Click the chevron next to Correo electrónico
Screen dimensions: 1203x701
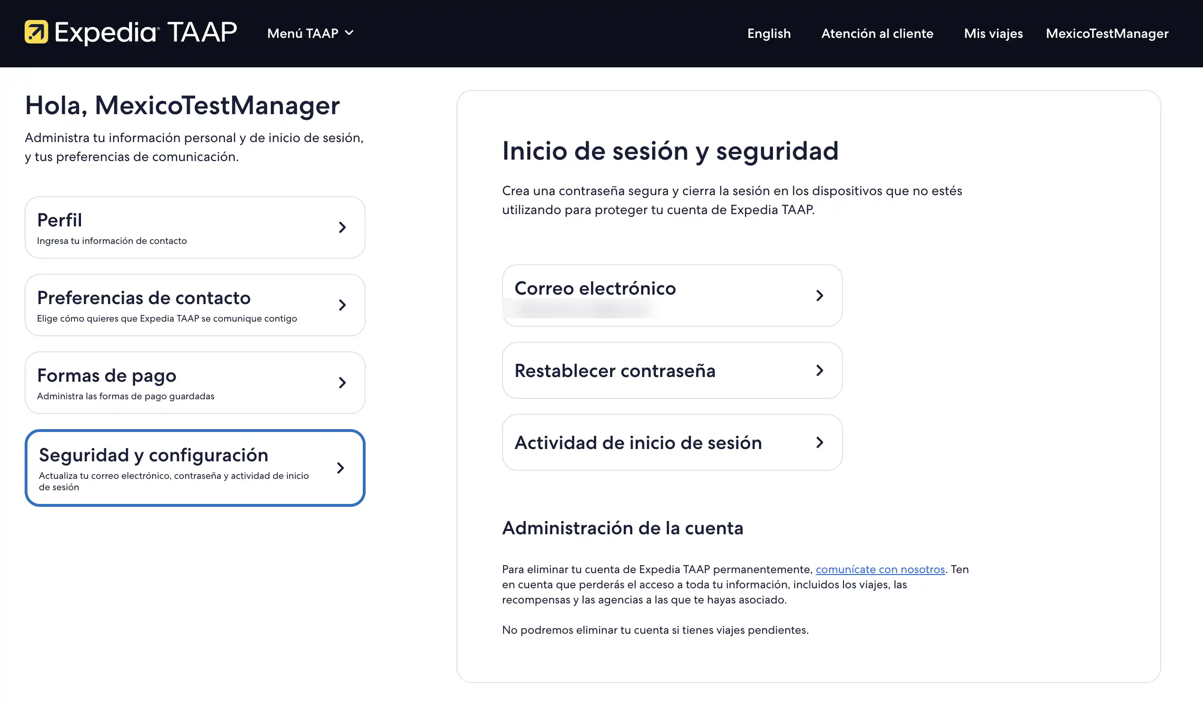point(819,296)
